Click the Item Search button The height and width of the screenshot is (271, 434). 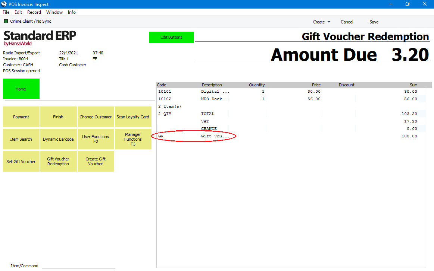click(x=21, y=139)
